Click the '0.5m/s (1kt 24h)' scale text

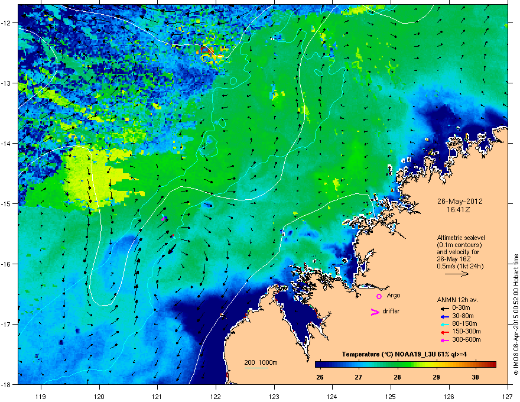(x=460, y=266)
